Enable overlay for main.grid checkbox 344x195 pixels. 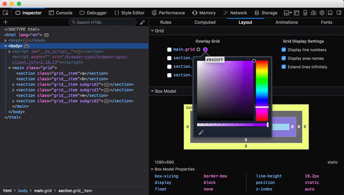coord(169,49)
